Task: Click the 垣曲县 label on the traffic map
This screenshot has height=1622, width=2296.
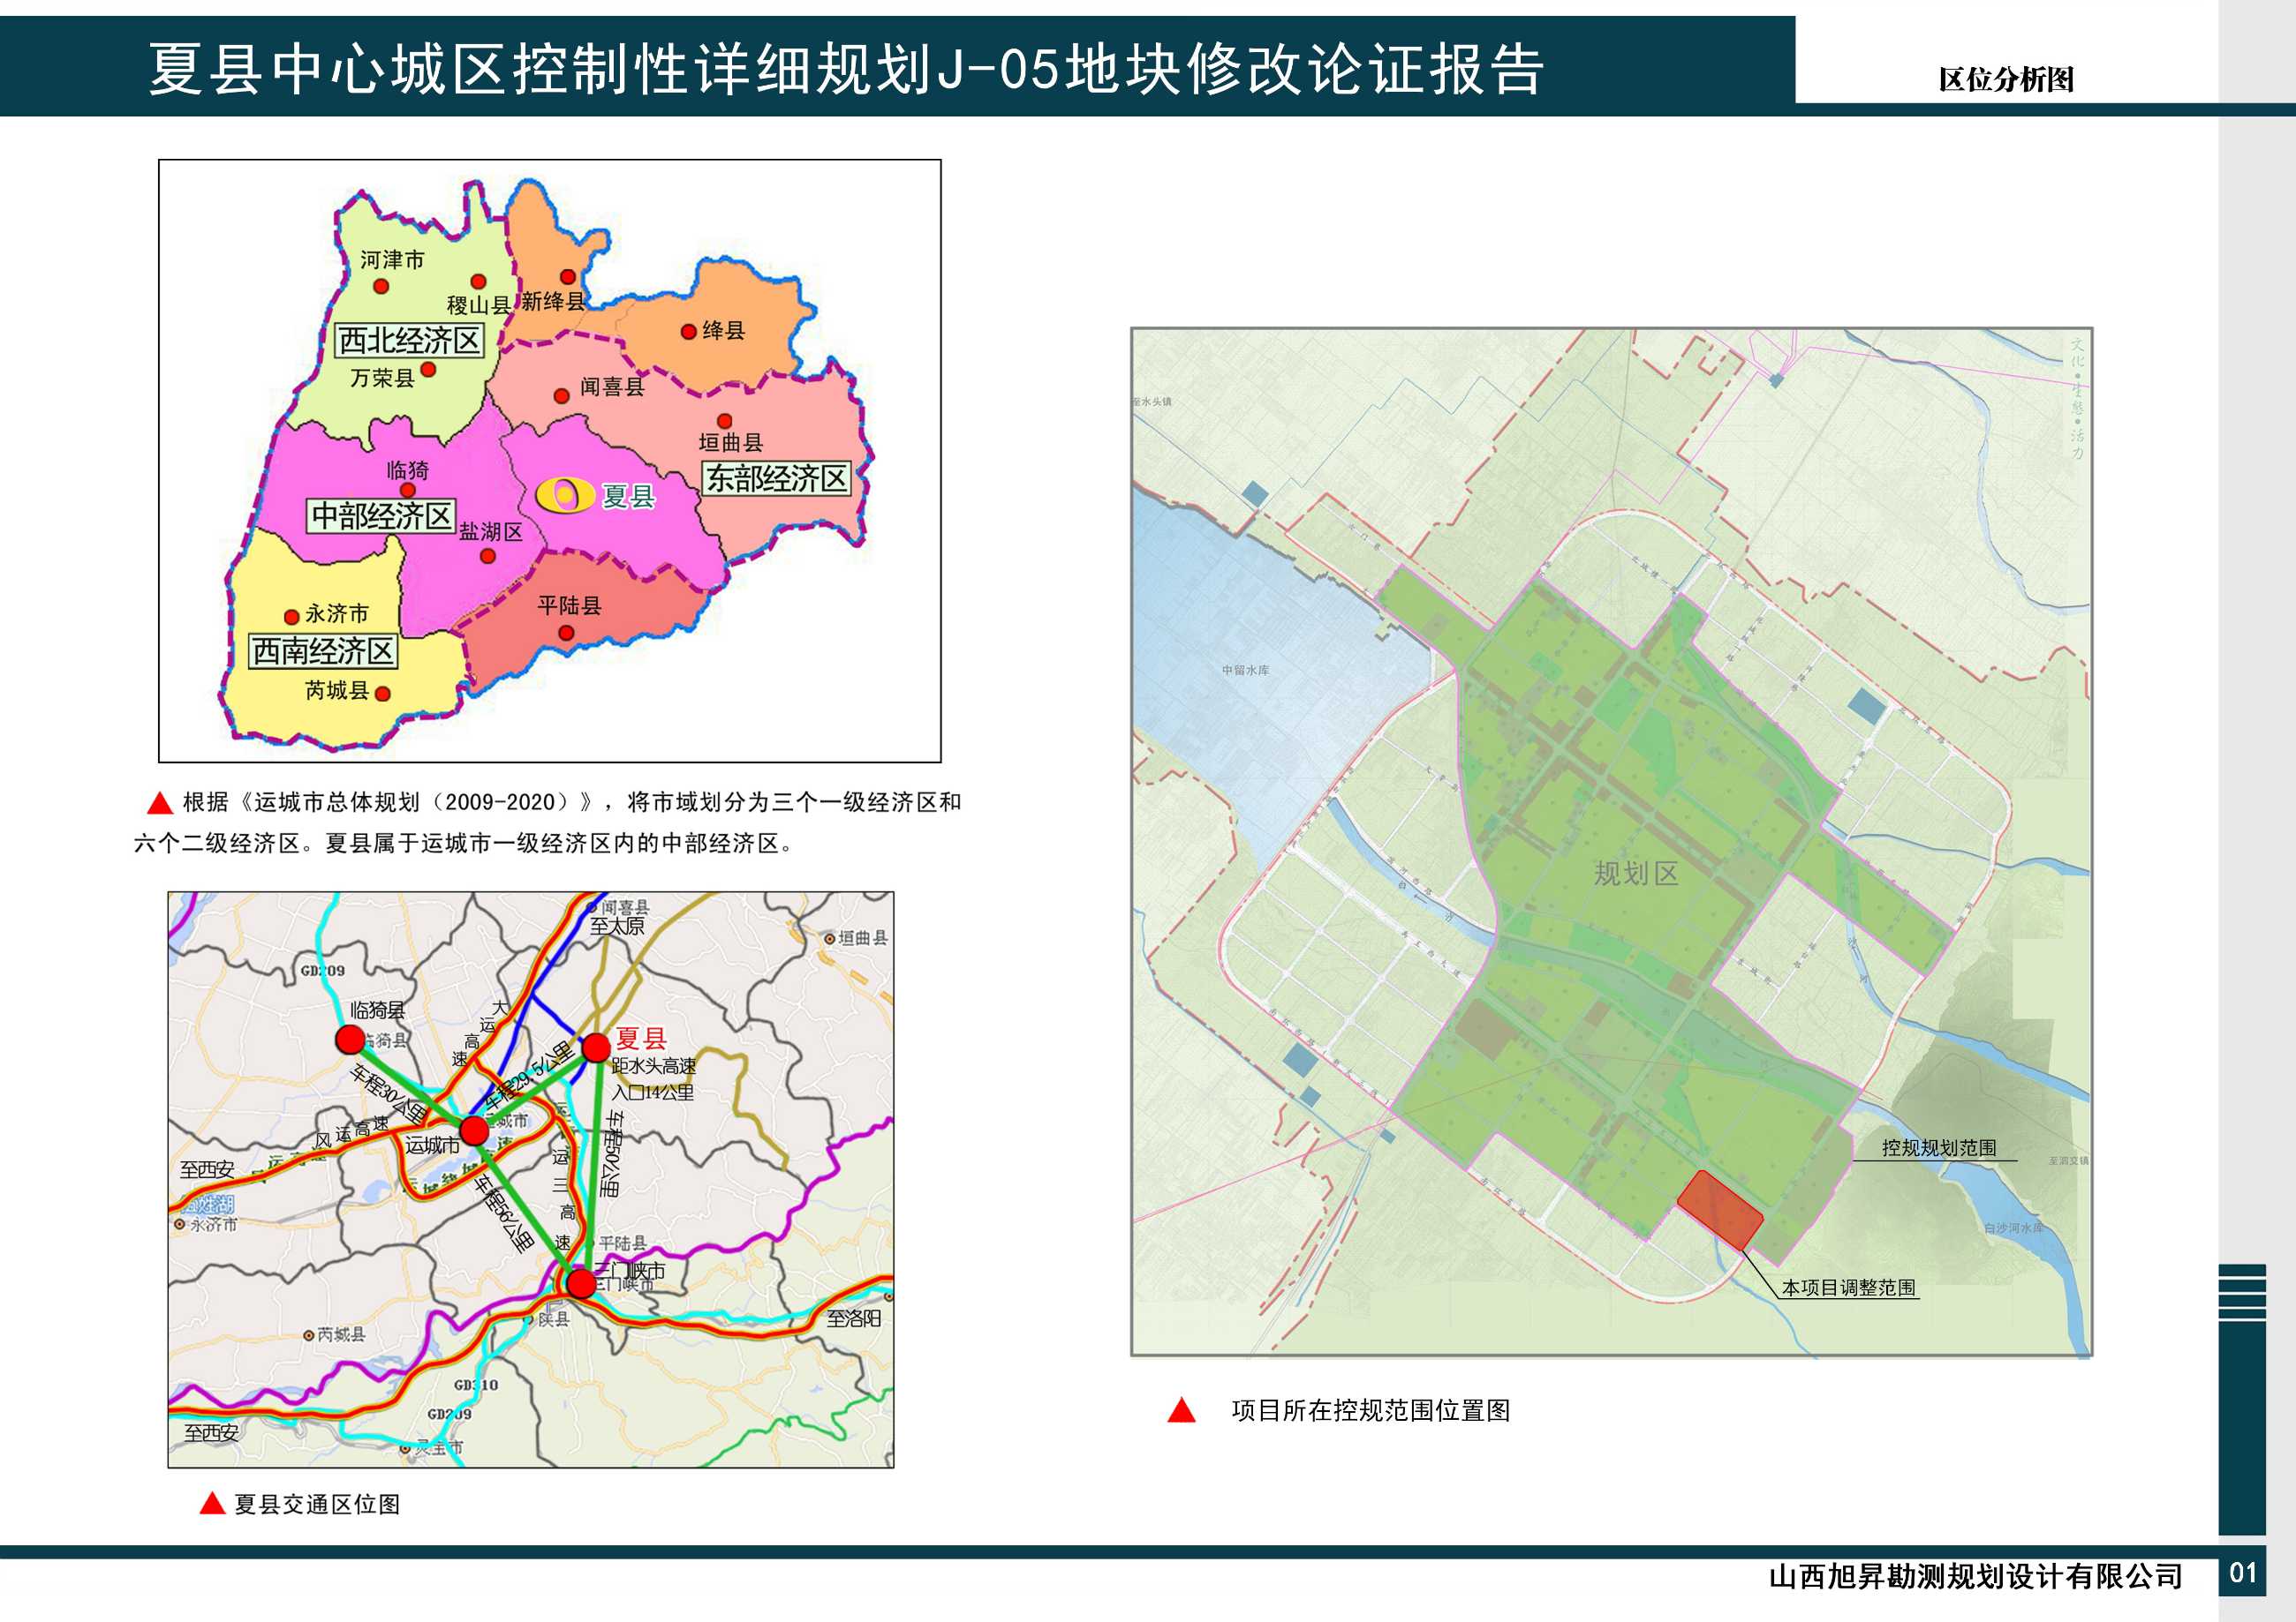Action: coord(862,937)
